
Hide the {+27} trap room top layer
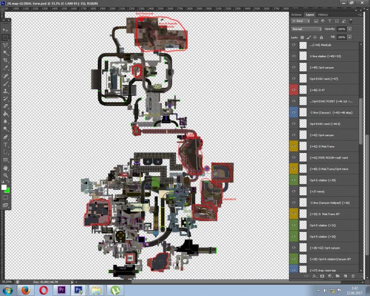tap(294, 270)
